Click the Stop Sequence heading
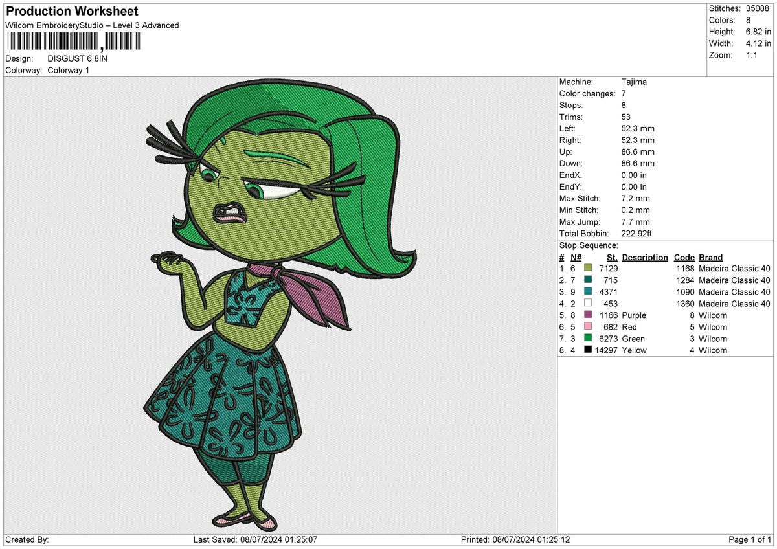Image resolution: width=777 pixels, height=549 pixels. click(589, 245)
